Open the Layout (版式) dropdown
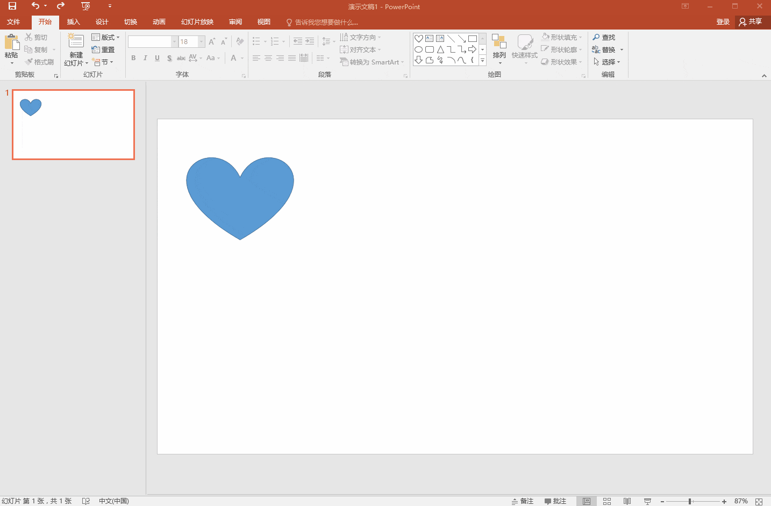 (106, 37)
